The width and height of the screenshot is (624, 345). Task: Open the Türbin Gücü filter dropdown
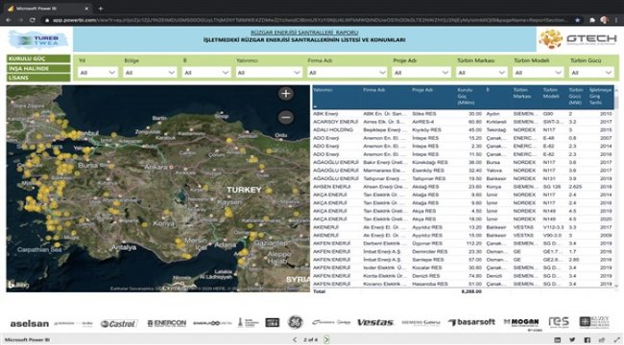(591, 73)
